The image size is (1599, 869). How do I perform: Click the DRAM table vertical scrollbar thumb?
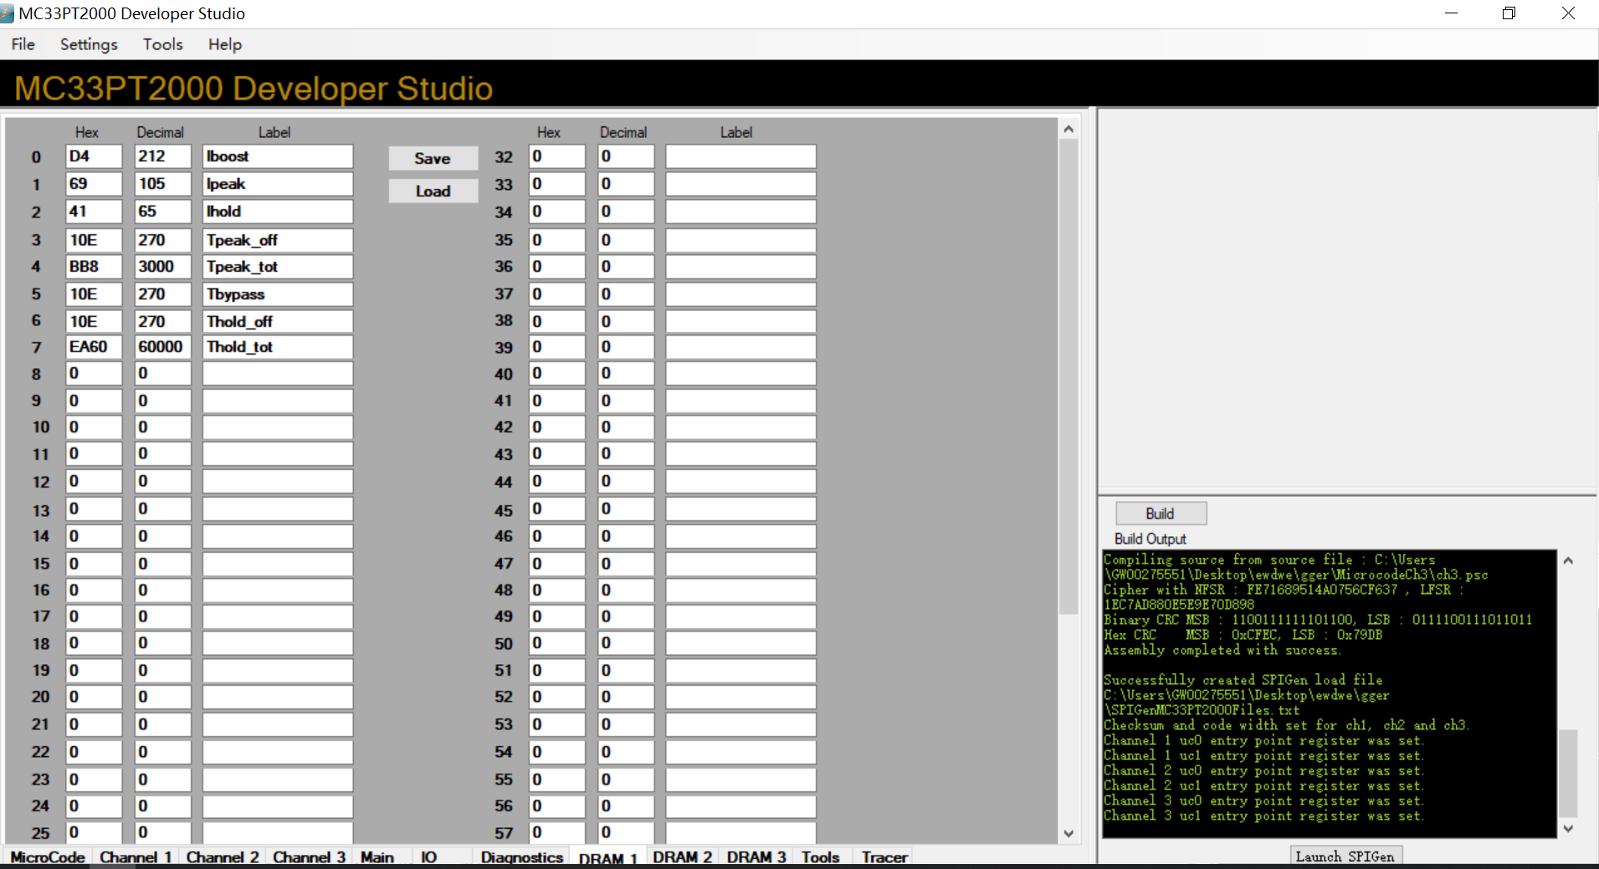coord(1069,376)
